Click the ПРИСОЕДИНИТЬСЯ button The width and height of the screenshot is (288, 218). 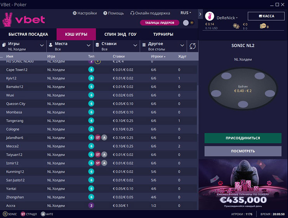tap(243, 138)
